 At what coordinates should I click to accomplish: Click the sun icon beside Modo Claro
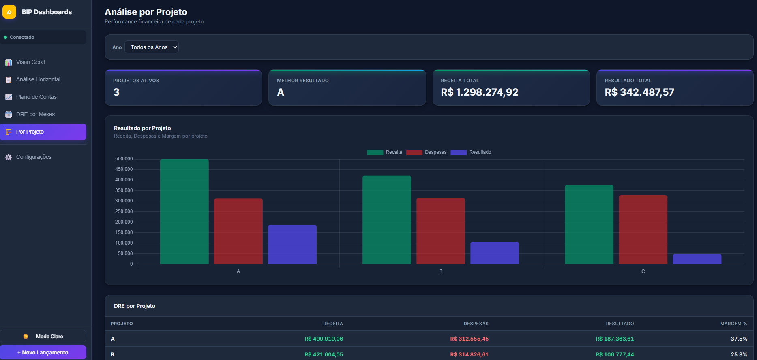pyautogui.click(x=26, y=337)
